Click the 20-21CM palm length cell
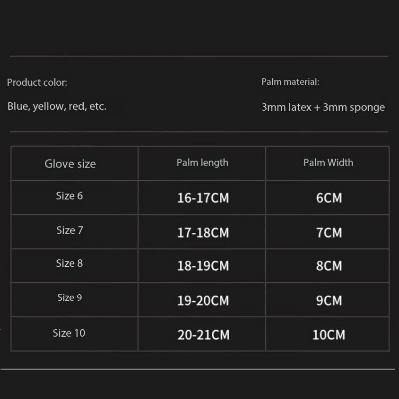The height and width of the screenshot is (399, 399). pyautogui.click(x=203, y=335)
